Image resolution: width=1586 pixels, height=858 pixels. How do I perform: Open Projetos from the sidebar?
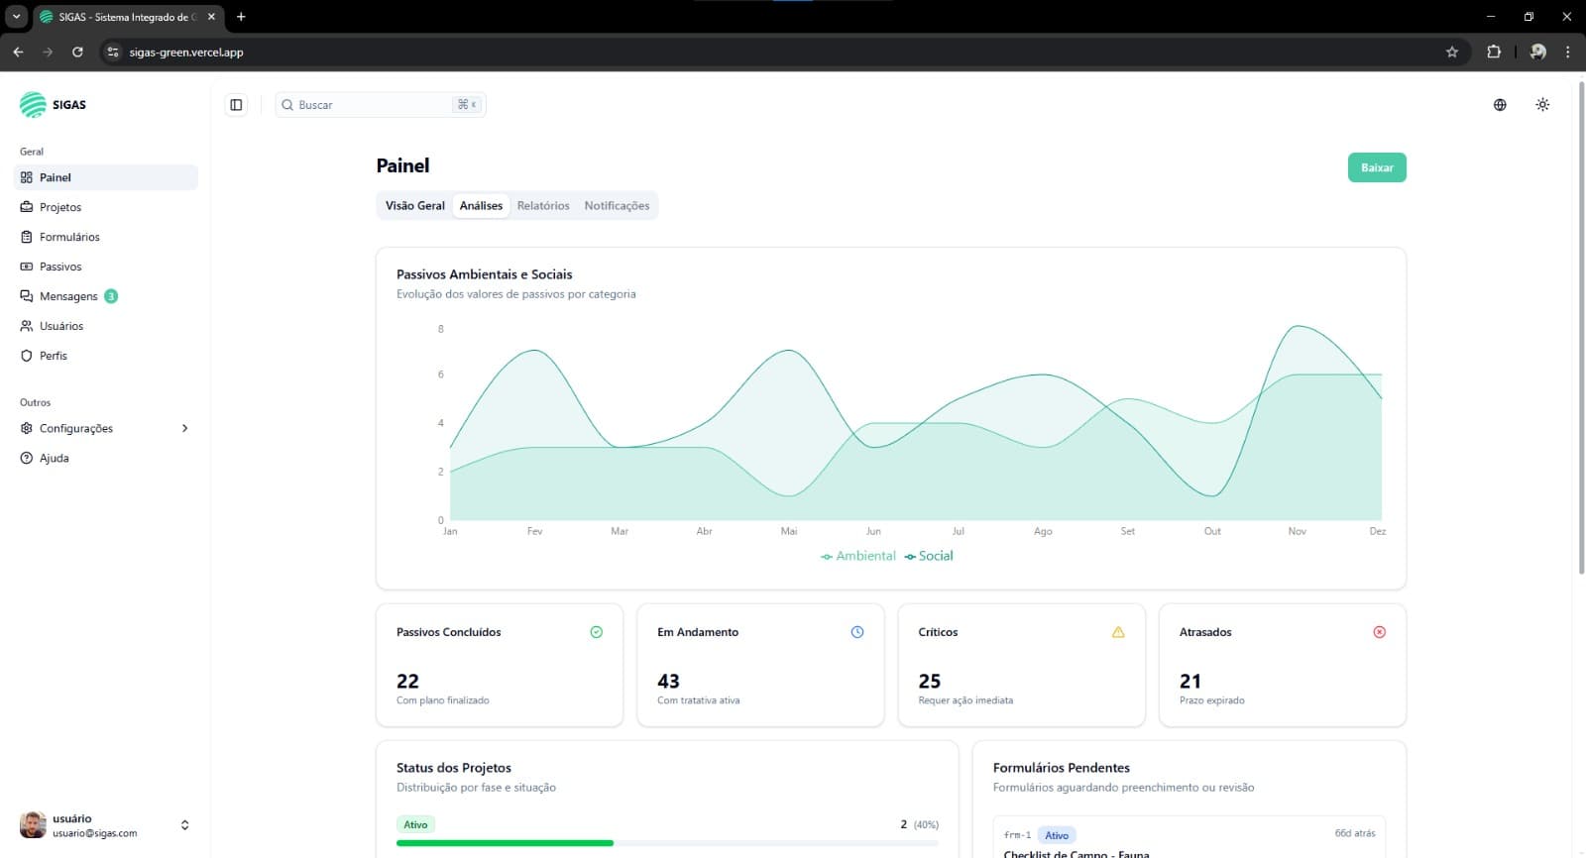[60, 207]
